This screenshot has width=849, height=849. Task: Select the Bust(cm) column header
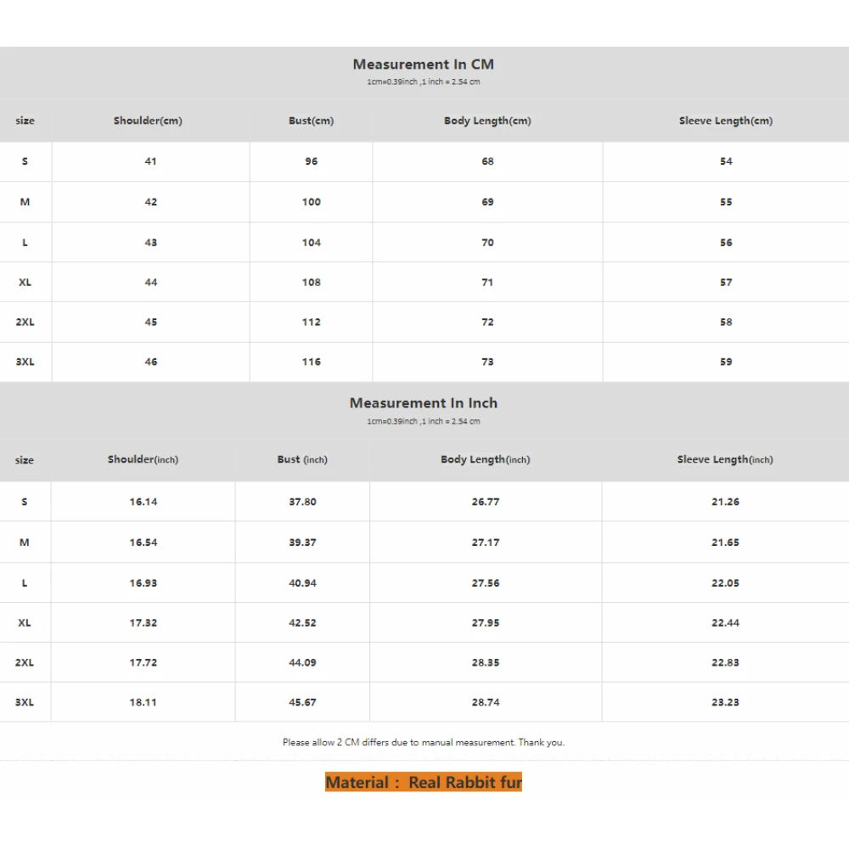pos(311,121)
